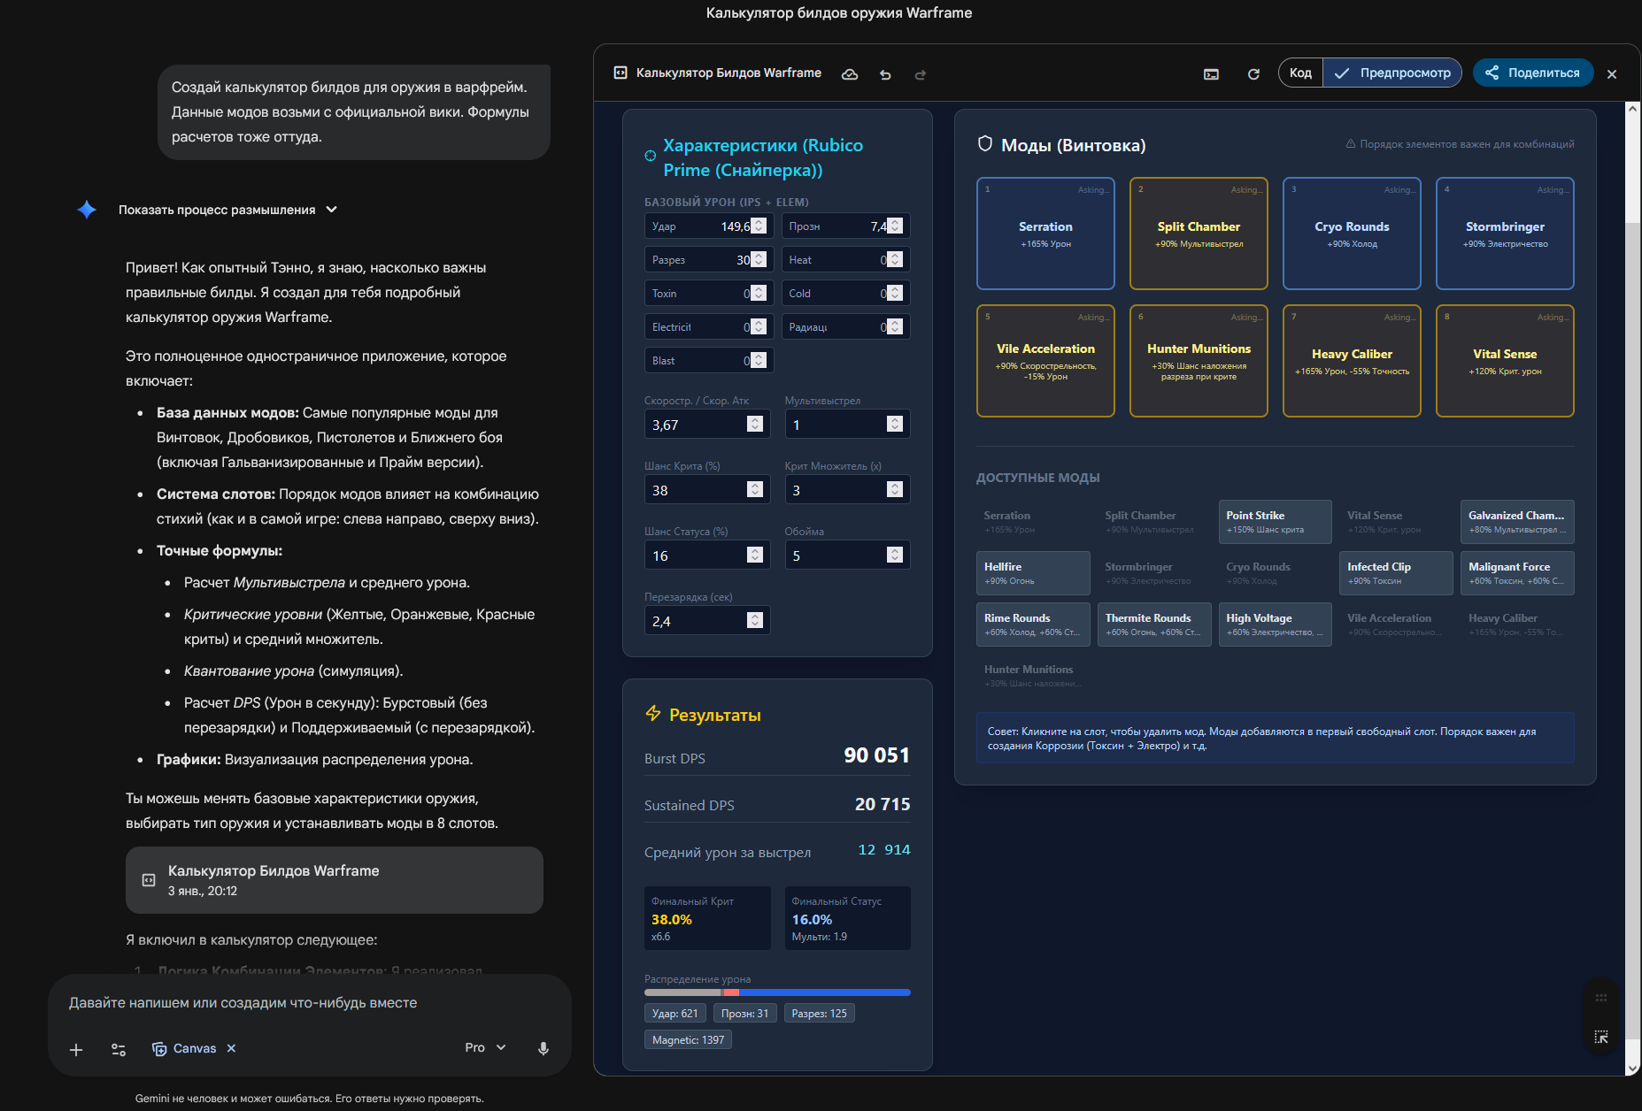
Task: Adjust the Перезарядка reload stepper
Action: (755, 621)
